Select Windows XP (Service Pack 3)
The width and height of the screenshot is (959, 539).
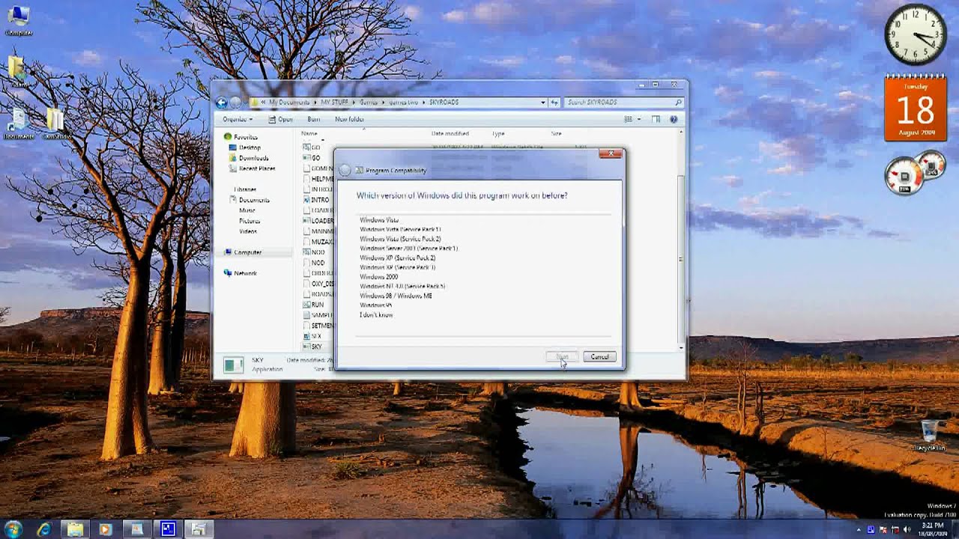tap(398, 267)
